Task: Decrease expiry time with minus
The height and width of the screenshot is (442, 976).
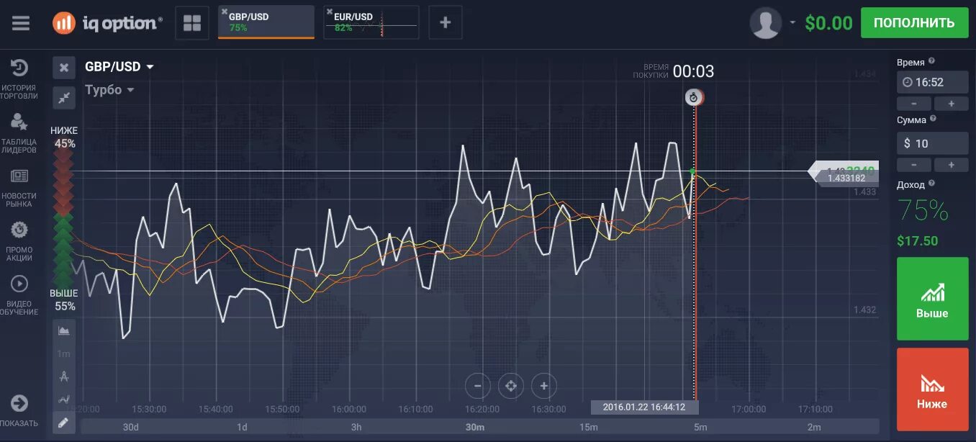Action: pyautogui.click(x=914, y=104)
